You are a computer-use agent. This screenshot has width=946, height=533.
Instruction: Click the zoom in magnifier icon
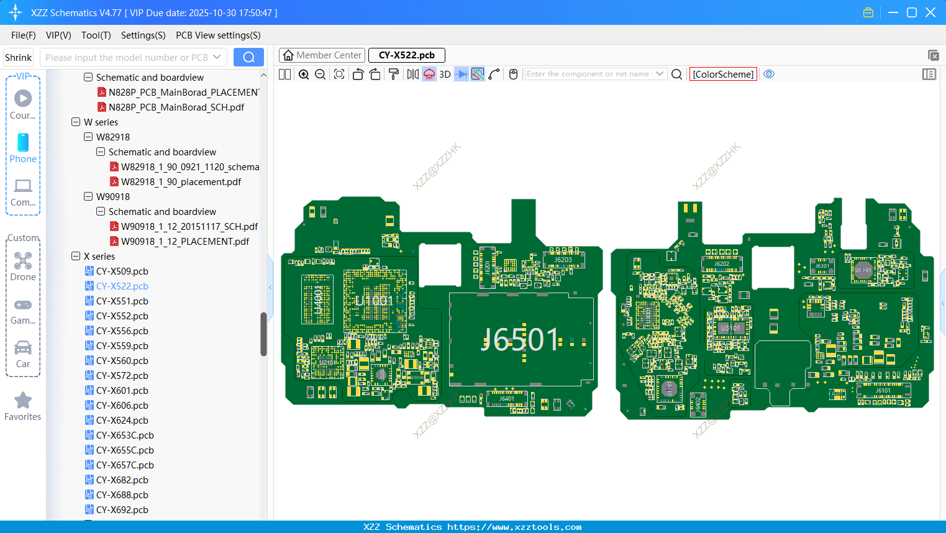tap(304, 75)
